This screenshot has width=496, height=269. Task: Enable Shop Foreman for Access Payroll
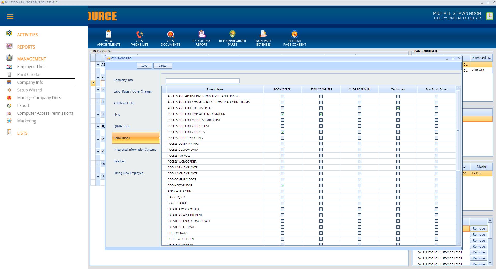(359, 156)
